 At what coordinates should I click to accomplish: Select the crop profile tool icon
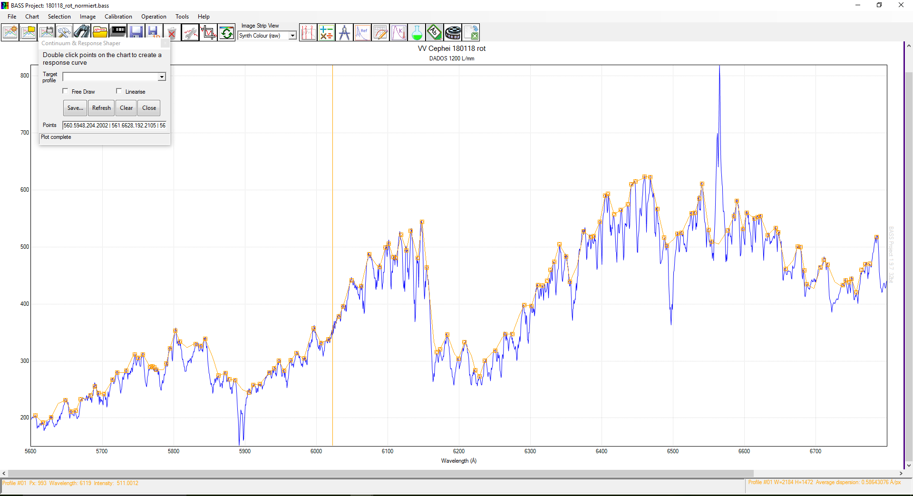208,32
